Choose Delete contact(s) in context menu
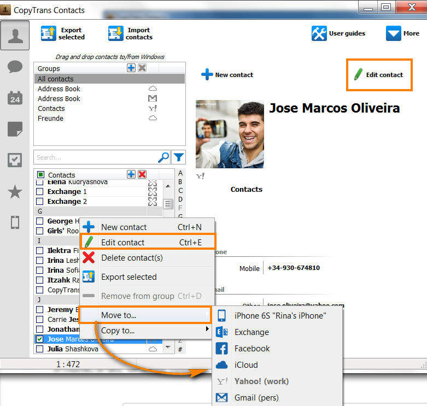The height and width of the screenshot is (406, 427). 147,258
